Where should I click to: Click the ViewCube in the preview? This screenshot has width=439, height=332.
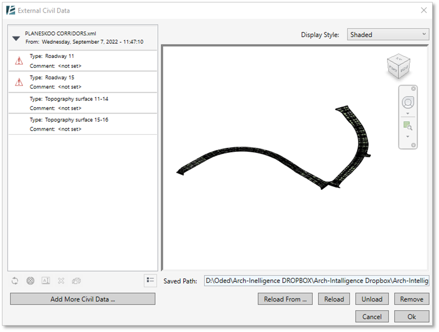(398, 66)
